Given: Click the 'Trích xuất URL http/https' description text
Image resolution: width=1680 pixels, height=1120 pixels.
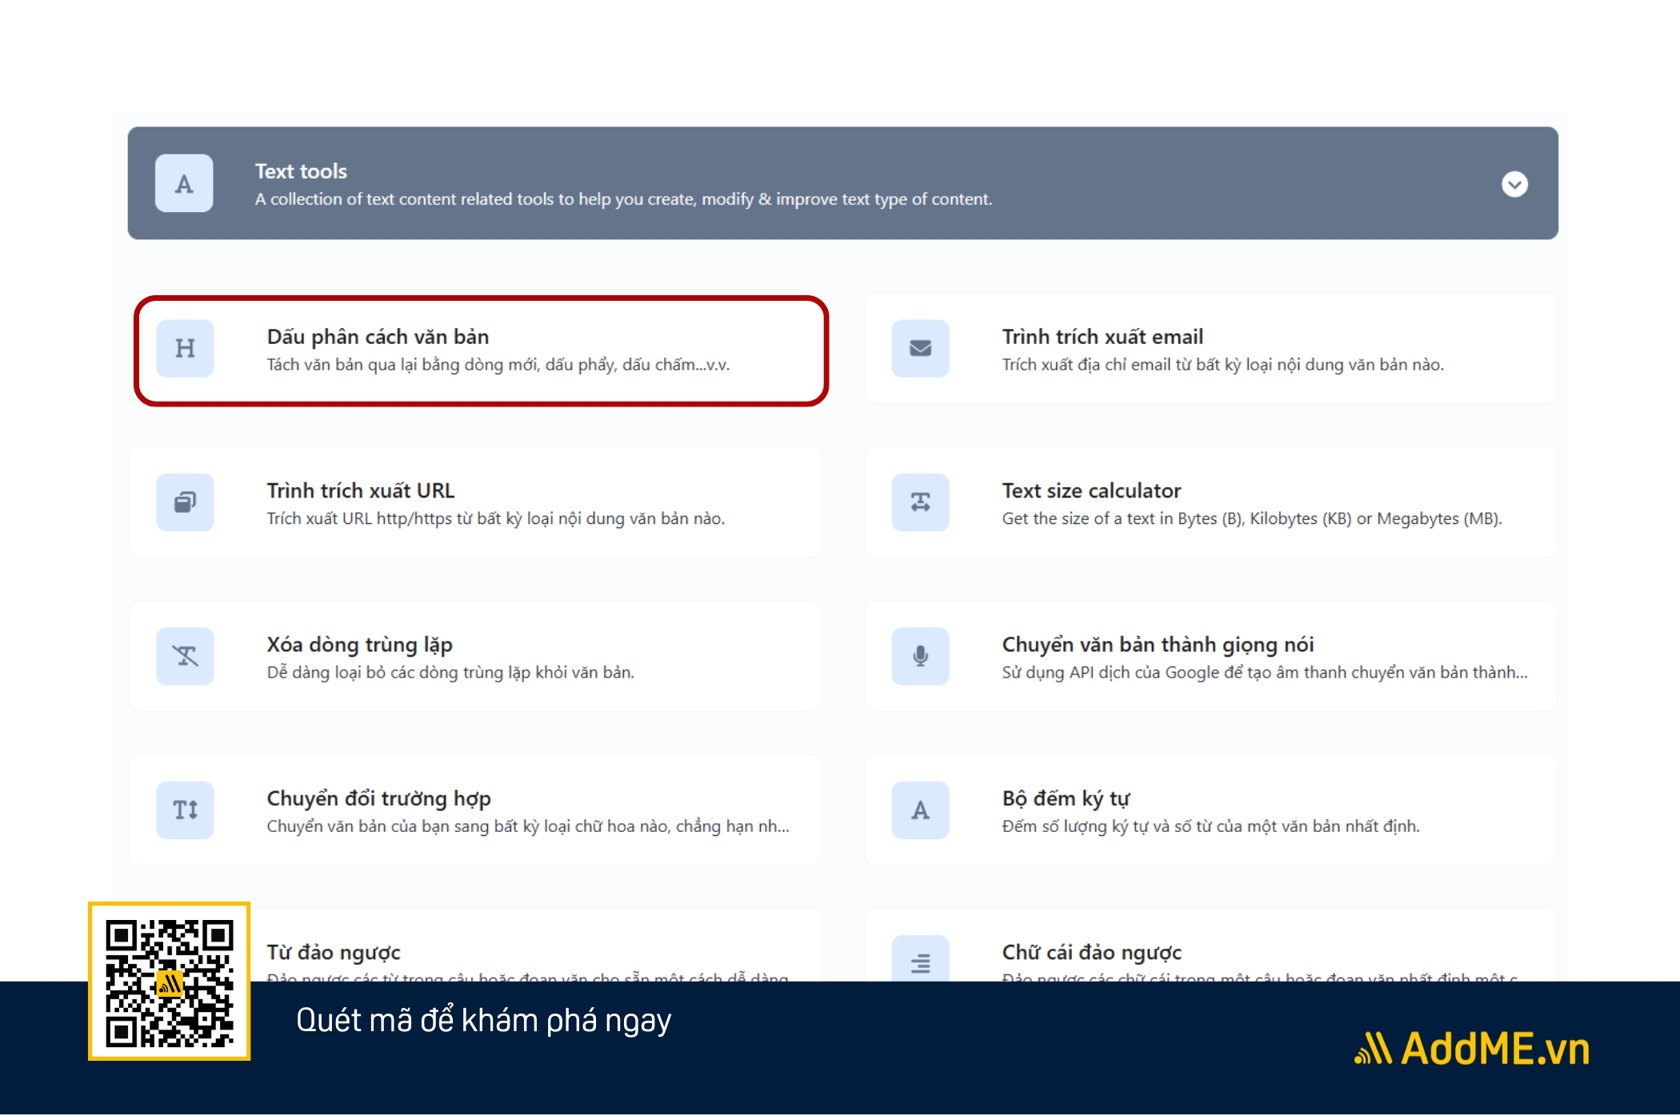Looking at the screenshot, I should [495, 518].
